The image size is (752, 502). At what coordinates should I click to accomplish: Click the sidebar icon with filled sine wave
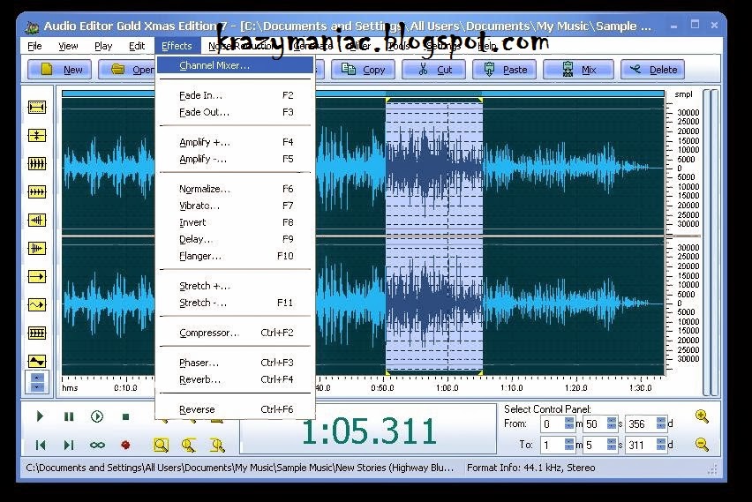(37, 361)
